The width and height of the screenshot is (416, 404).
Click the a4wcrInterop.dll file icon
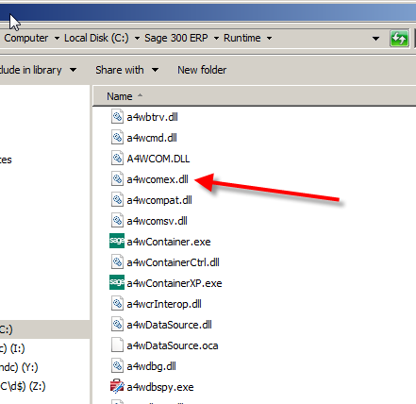[x=117, y=304]
